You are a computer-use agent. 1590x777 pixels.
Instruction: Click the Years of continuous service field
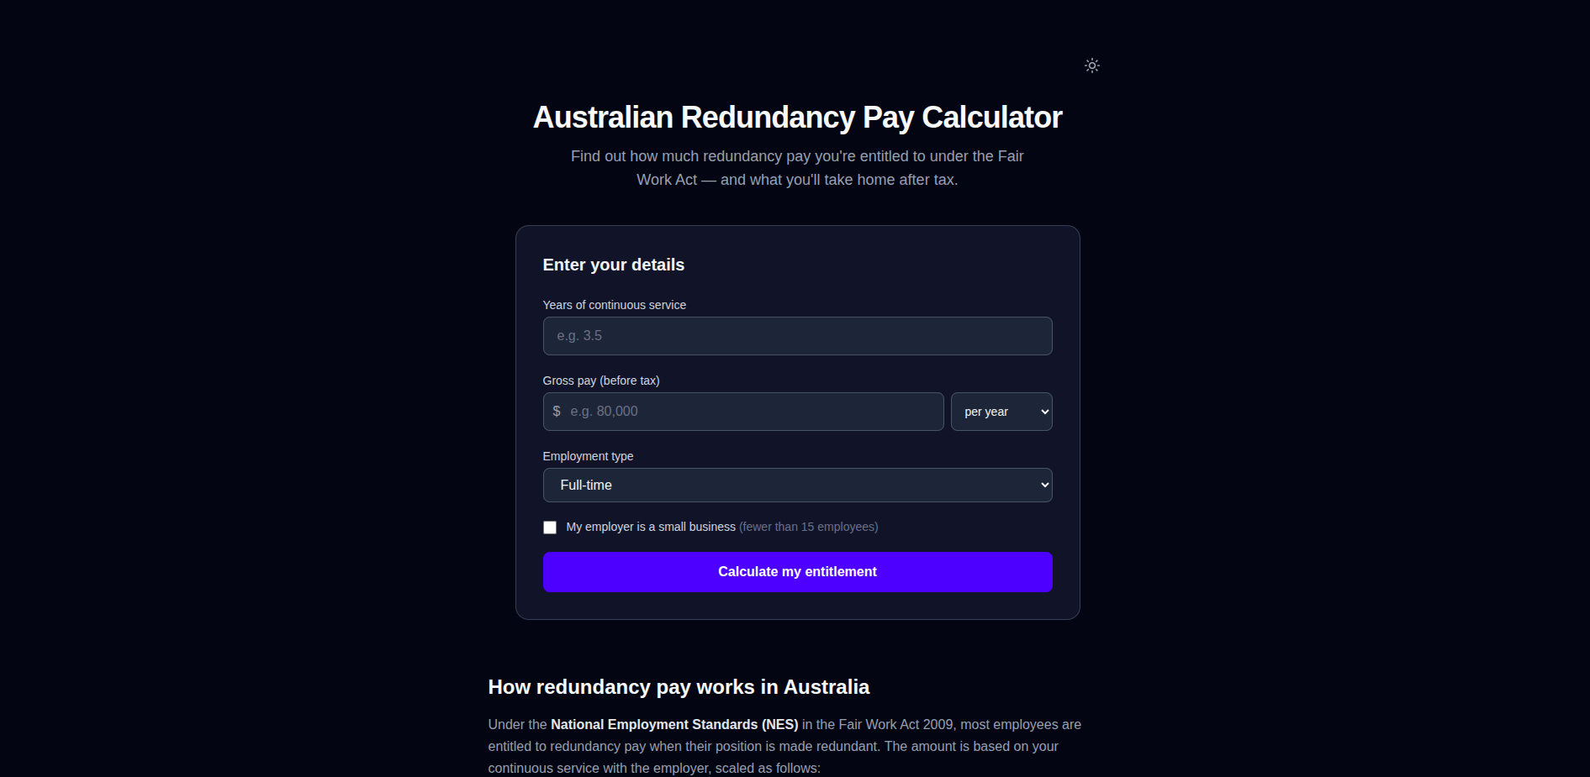pyautogui.click(x=797, y=336)
